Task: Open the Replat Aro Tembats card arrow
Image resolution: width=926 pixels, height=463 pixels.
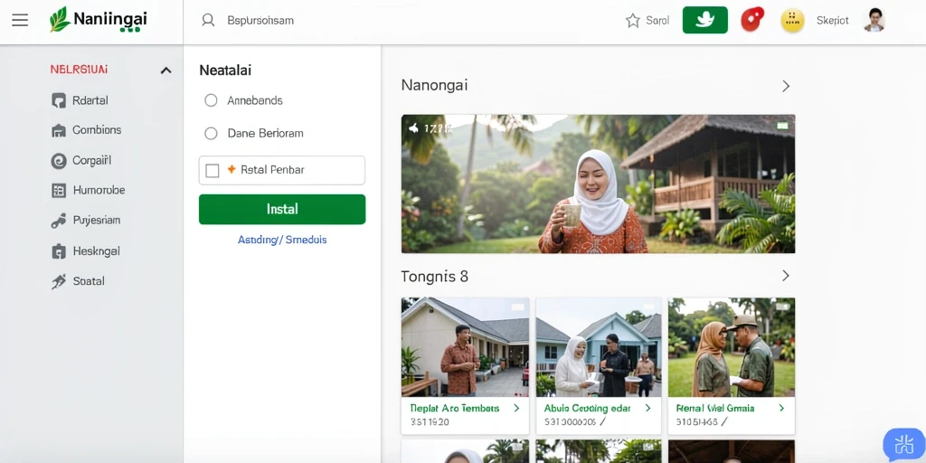Action: [x=516, y=408]
